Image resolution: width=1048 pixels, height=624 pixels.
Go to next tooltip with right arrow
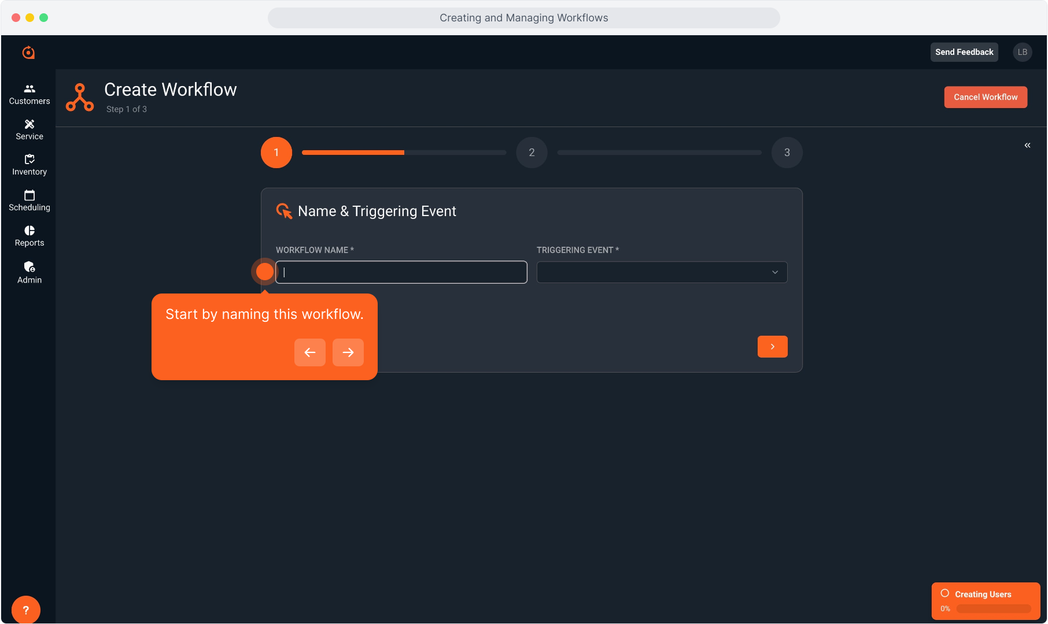(348, 352)
